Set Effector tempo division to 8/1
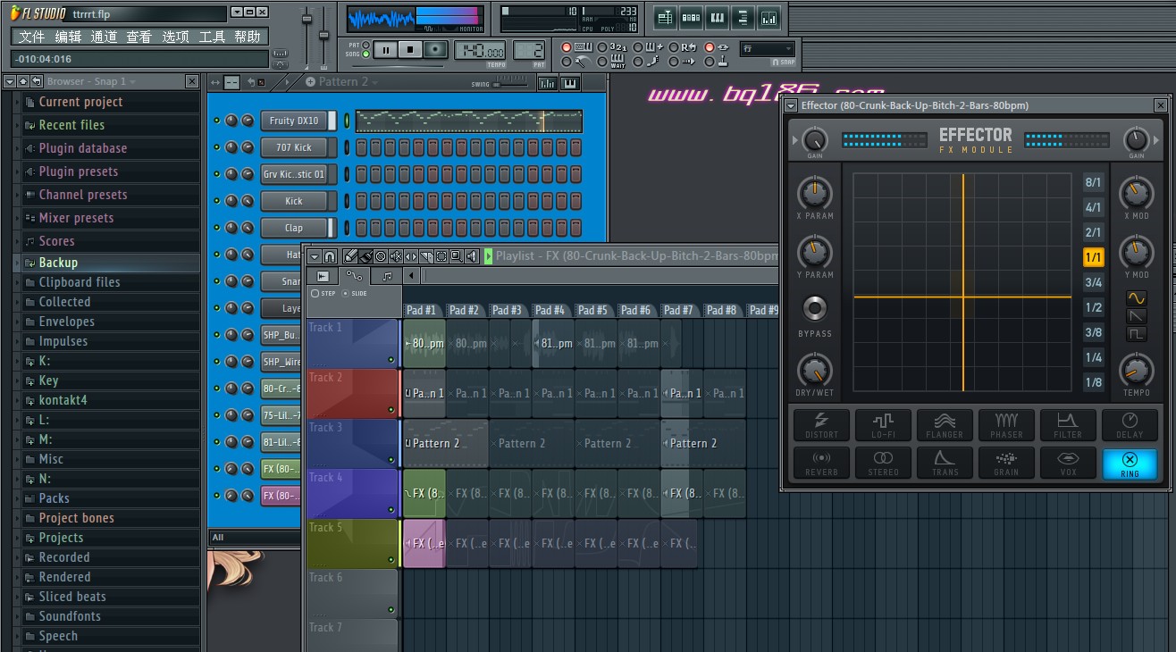1176x652 pixels. [x=1093, y=182]
